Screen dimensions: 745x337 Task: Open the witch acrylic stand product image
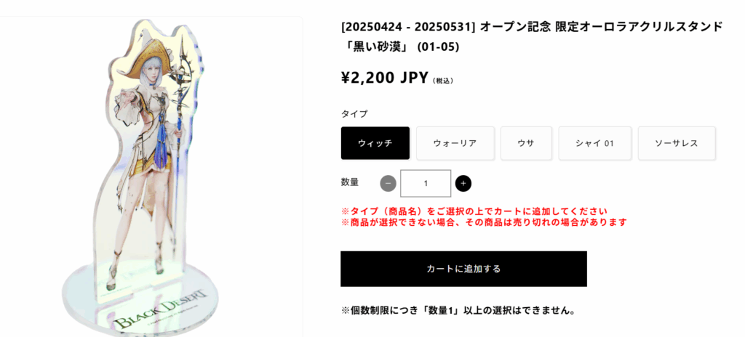[151, 176]
